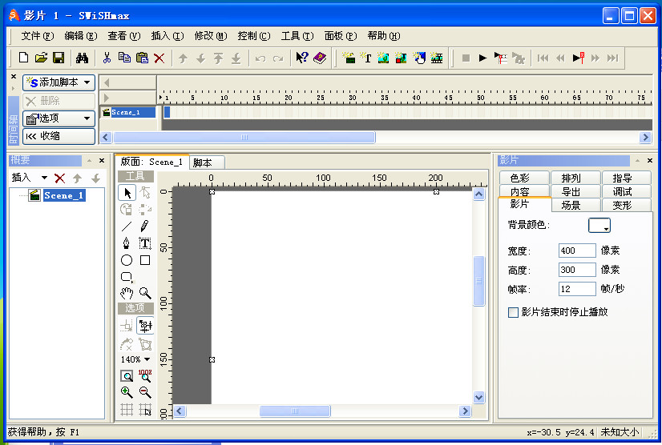Screen dimensions: 662x445
Task: Open the 140% zoom level dropdown
Action: click(x=135, y=359)
